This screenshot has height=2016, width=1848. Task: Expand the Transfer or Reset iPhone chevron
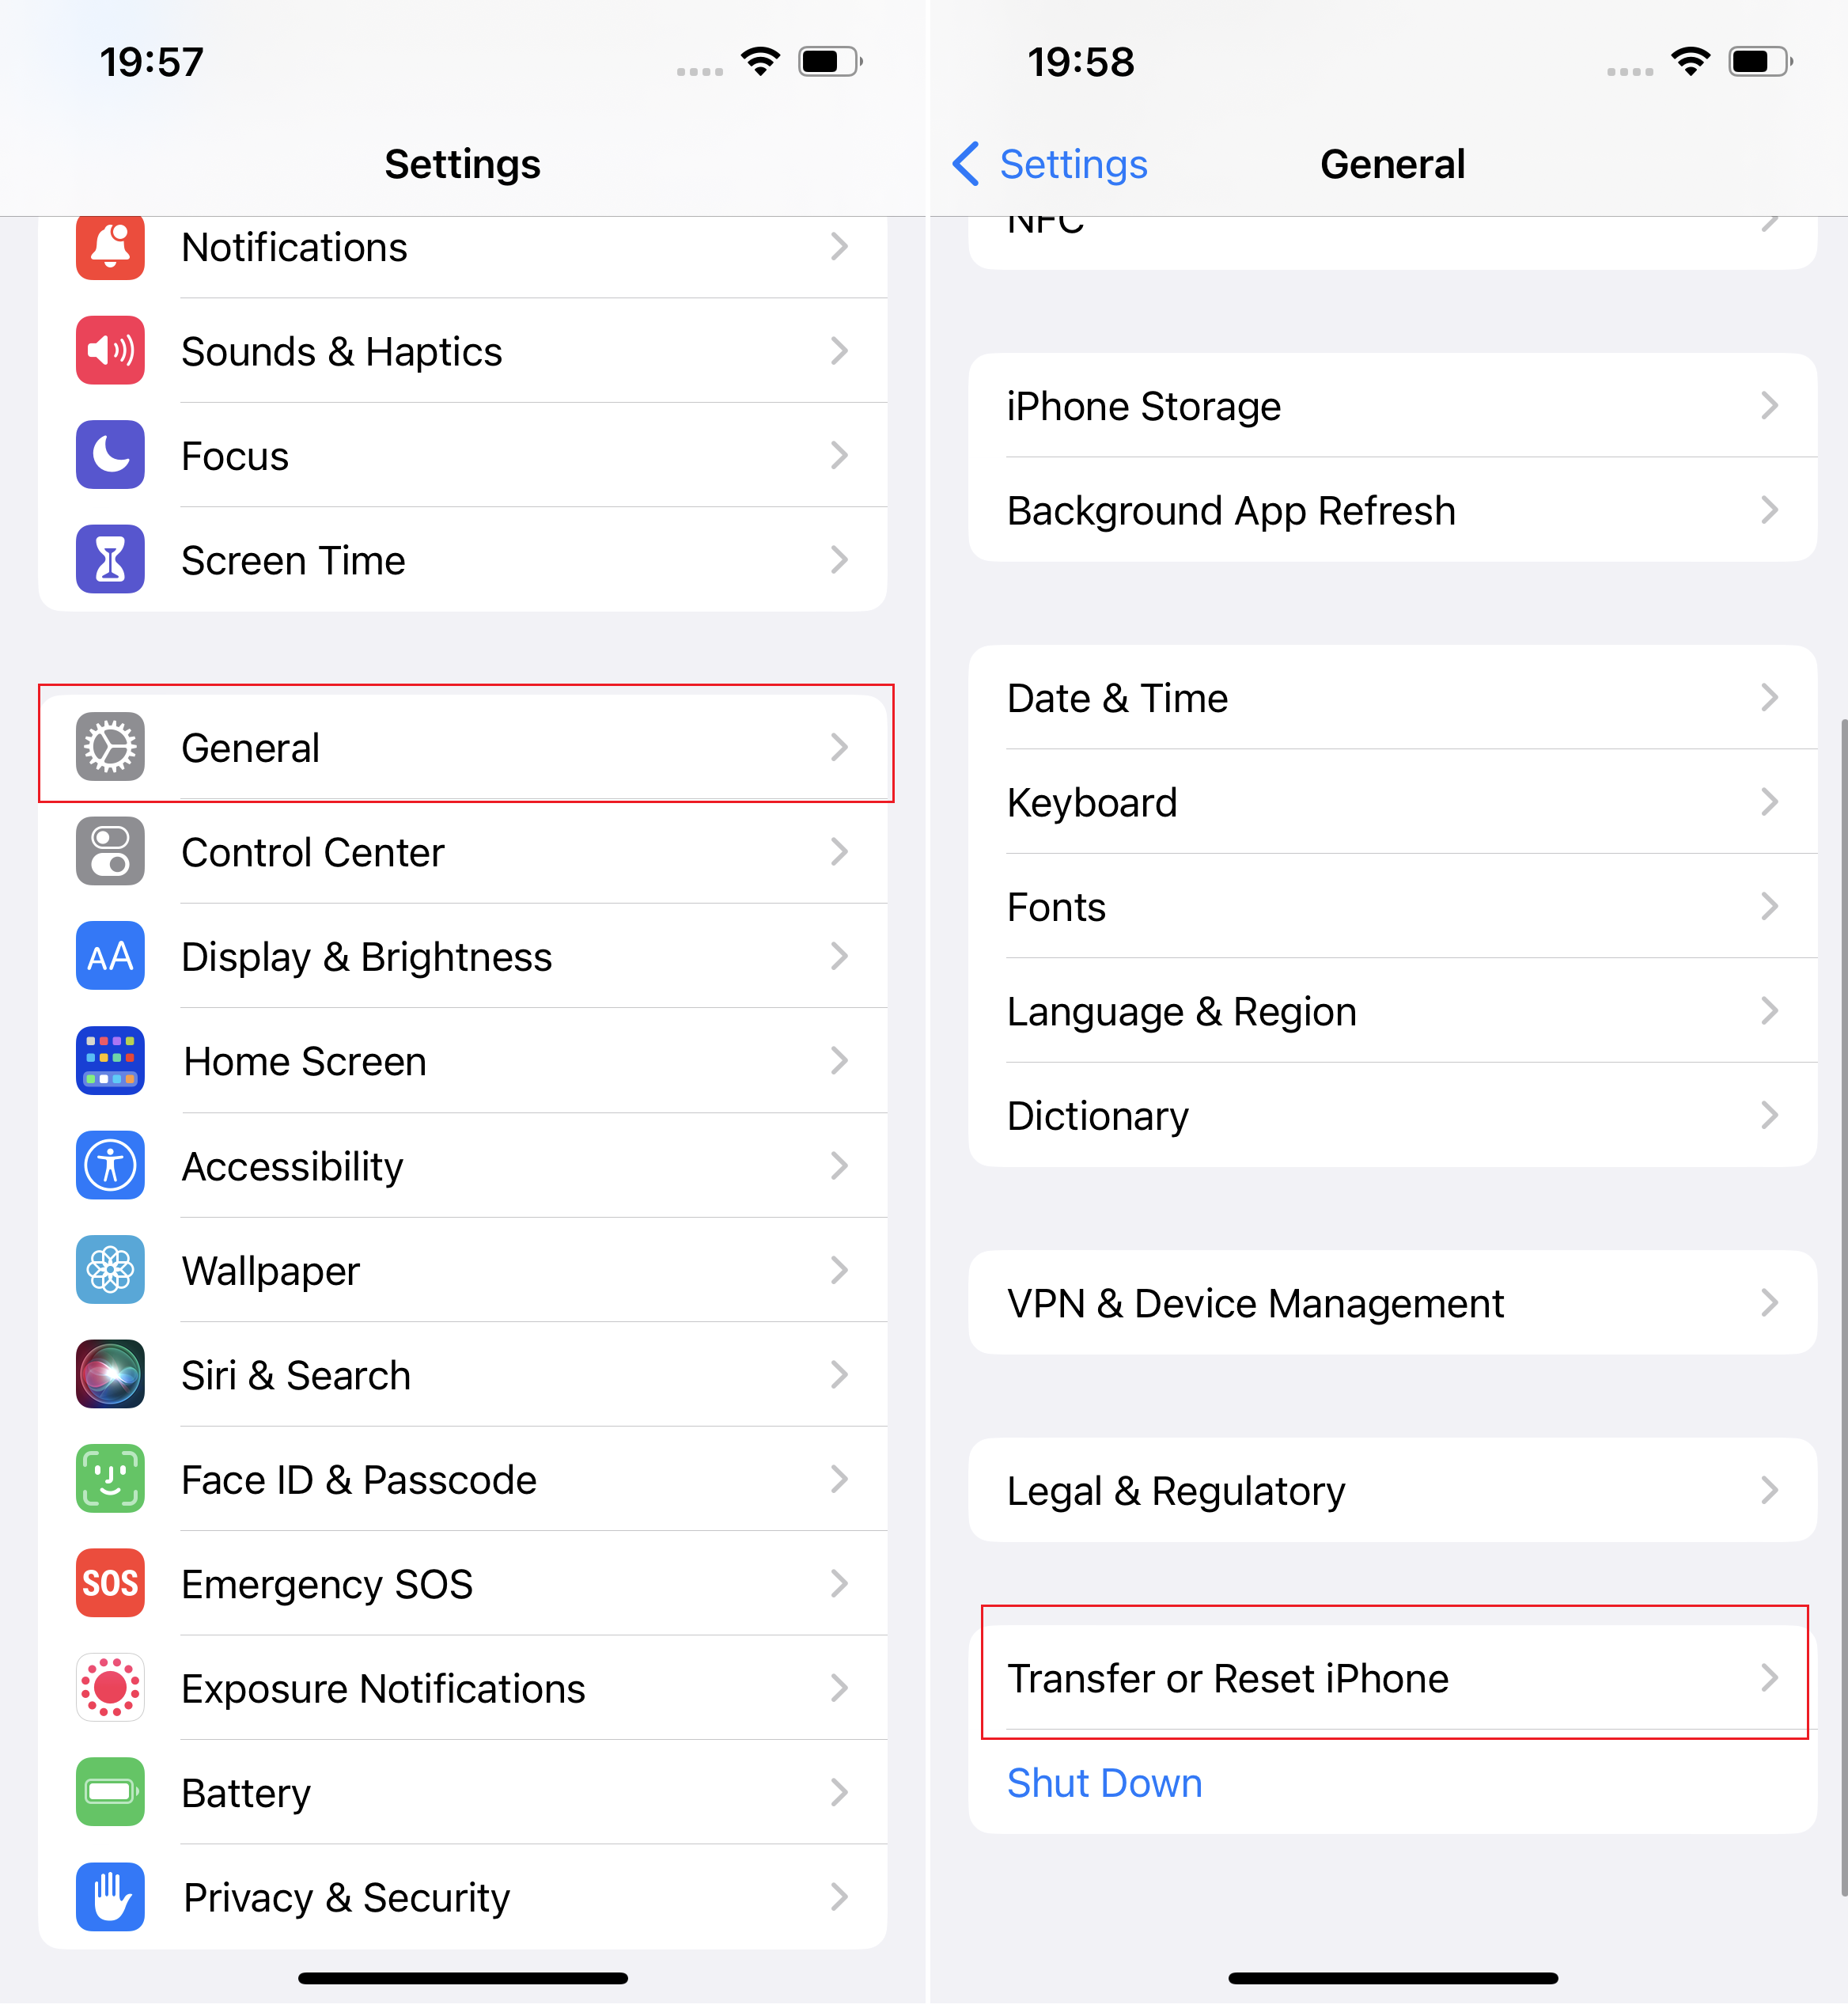1770,1679
